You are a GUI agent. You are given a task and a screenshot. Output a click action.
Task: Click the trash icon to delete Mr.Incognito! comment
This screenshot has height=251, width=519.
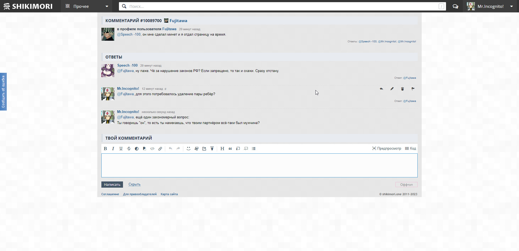(402, 89)
